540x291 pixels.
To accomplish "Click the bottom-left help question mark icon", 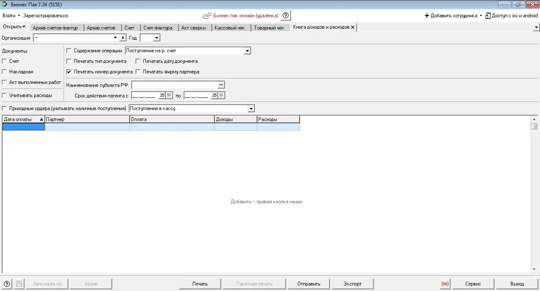I will 6,284.
